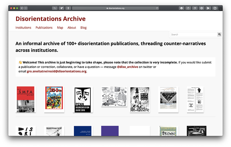
Task: Follow the @diso_archive twitter link
Action: [x=128, y=67]
